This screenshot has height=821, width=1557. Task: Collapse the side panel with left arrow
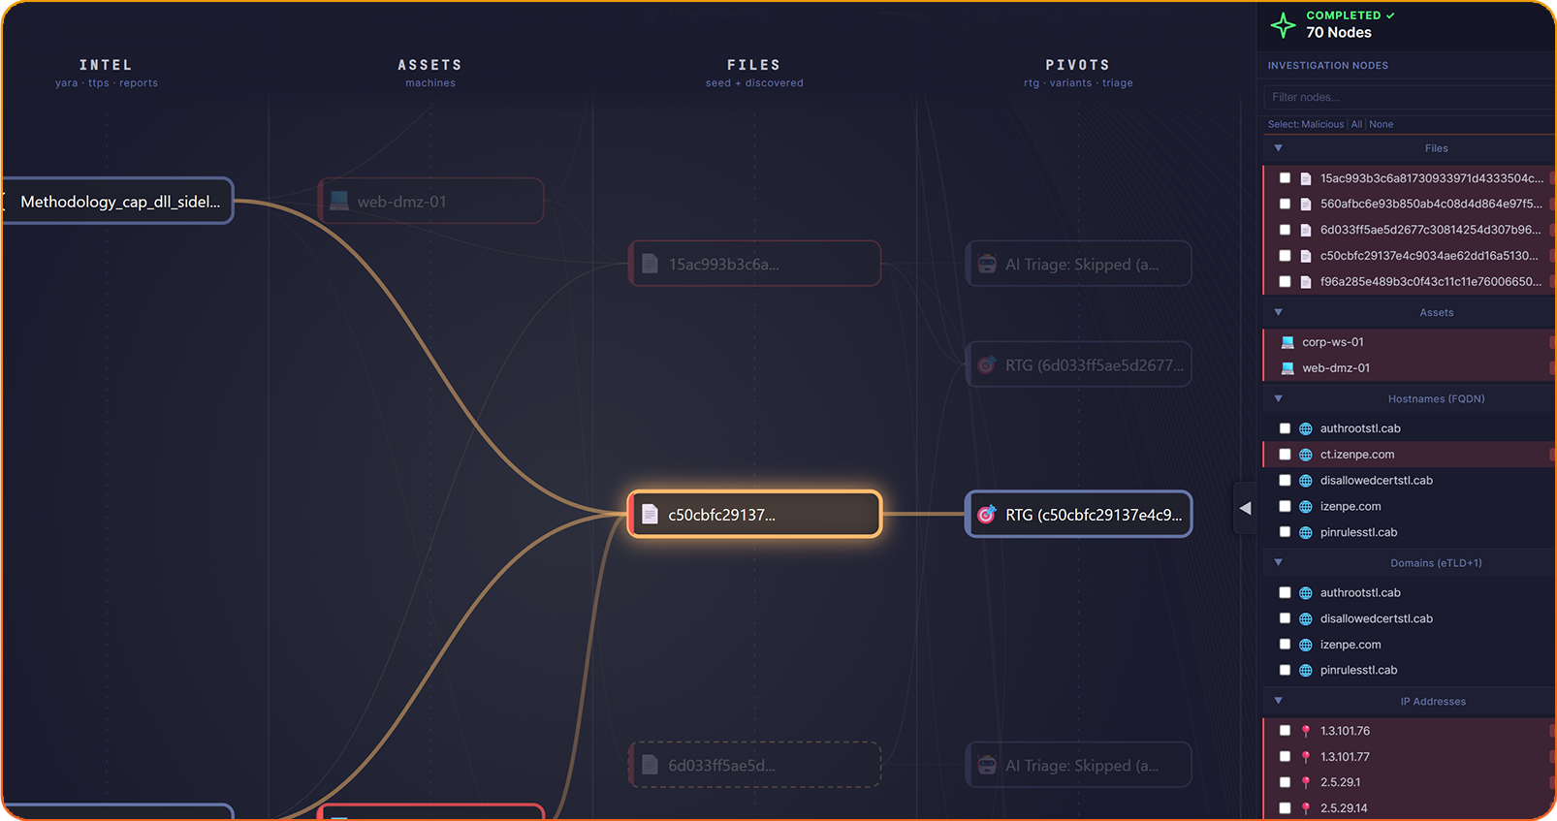[x=1246, y=508]
